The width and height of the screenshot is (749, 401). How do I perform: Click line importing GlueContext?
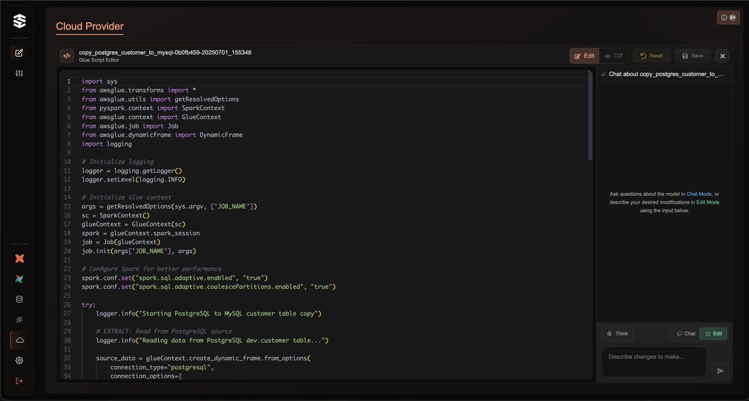point(152,117)
